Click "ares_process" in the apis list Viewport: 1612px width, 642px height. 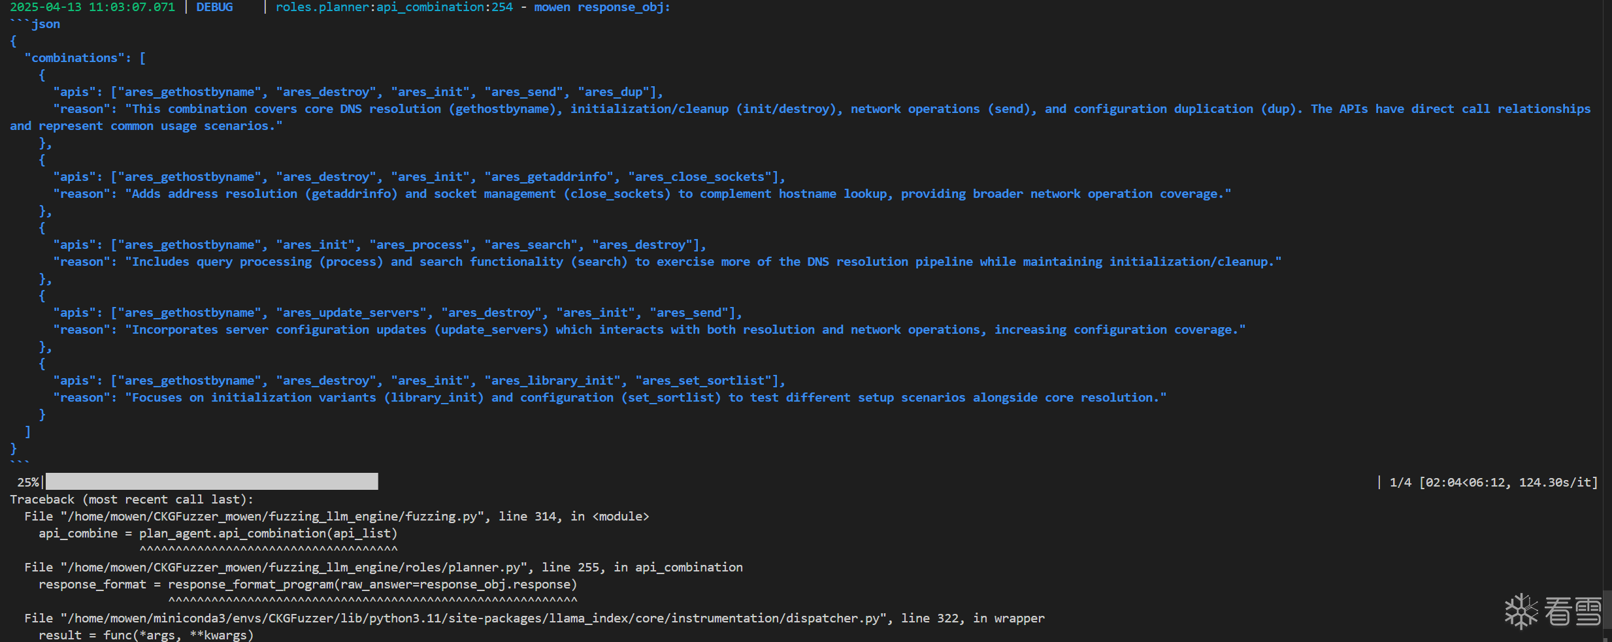click(419, 245)
